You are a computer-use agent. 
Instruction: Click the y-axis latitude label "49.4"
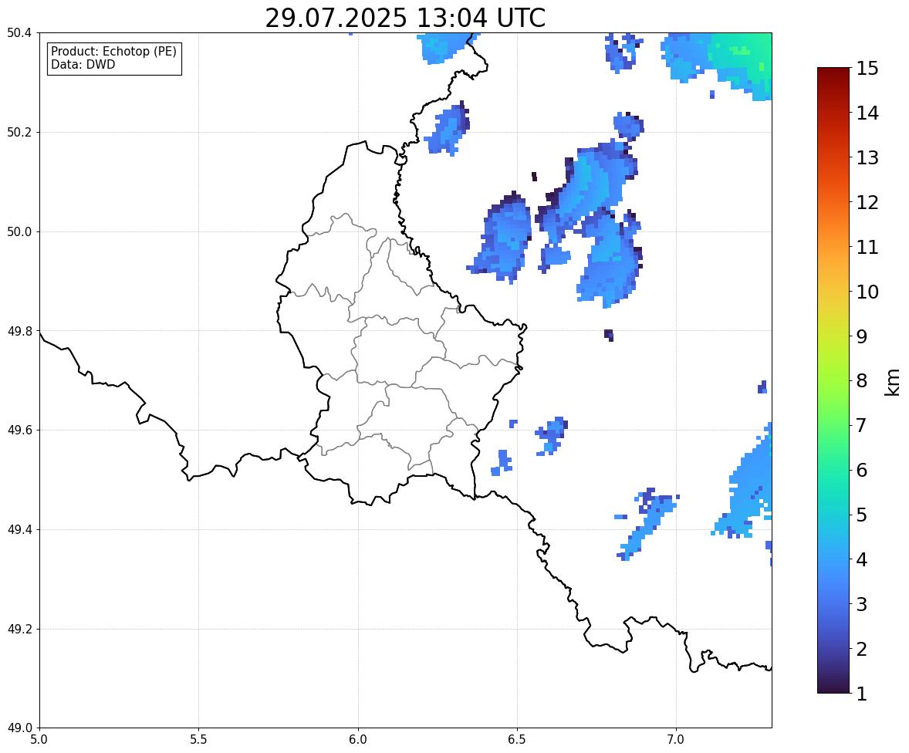19,529
